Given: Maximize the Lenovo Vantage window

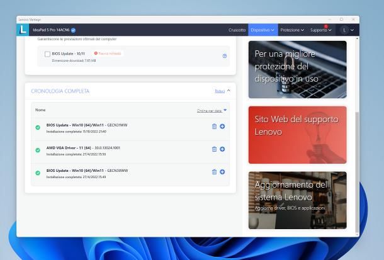Looking at the screenshot, I should click(341, 20).
